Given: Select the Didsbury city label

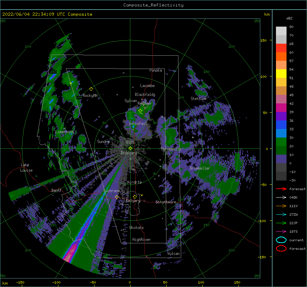Looking at the screenshot, I should coord(129,153).
